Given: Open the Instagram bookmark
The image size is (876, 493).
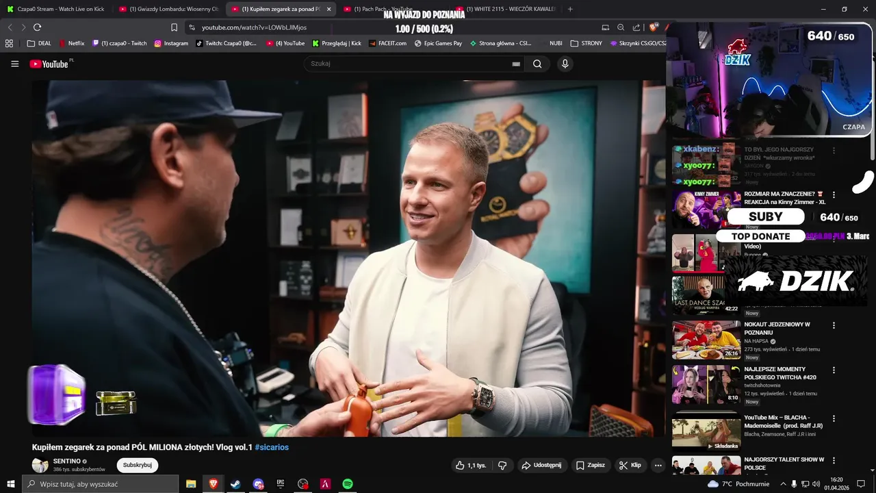Looking at the screenshot, I should [x=171, y=43].
